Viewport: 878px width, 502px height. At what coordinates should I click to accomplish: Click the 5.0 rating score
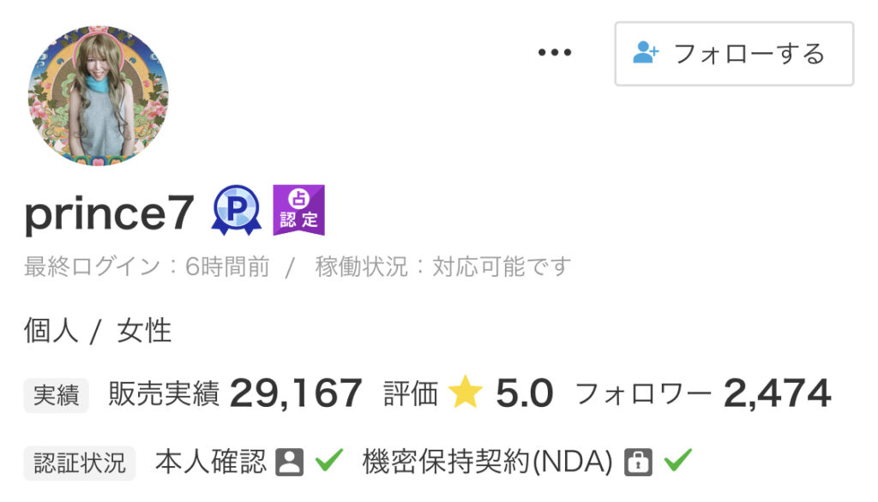click(x=525, y=393)
